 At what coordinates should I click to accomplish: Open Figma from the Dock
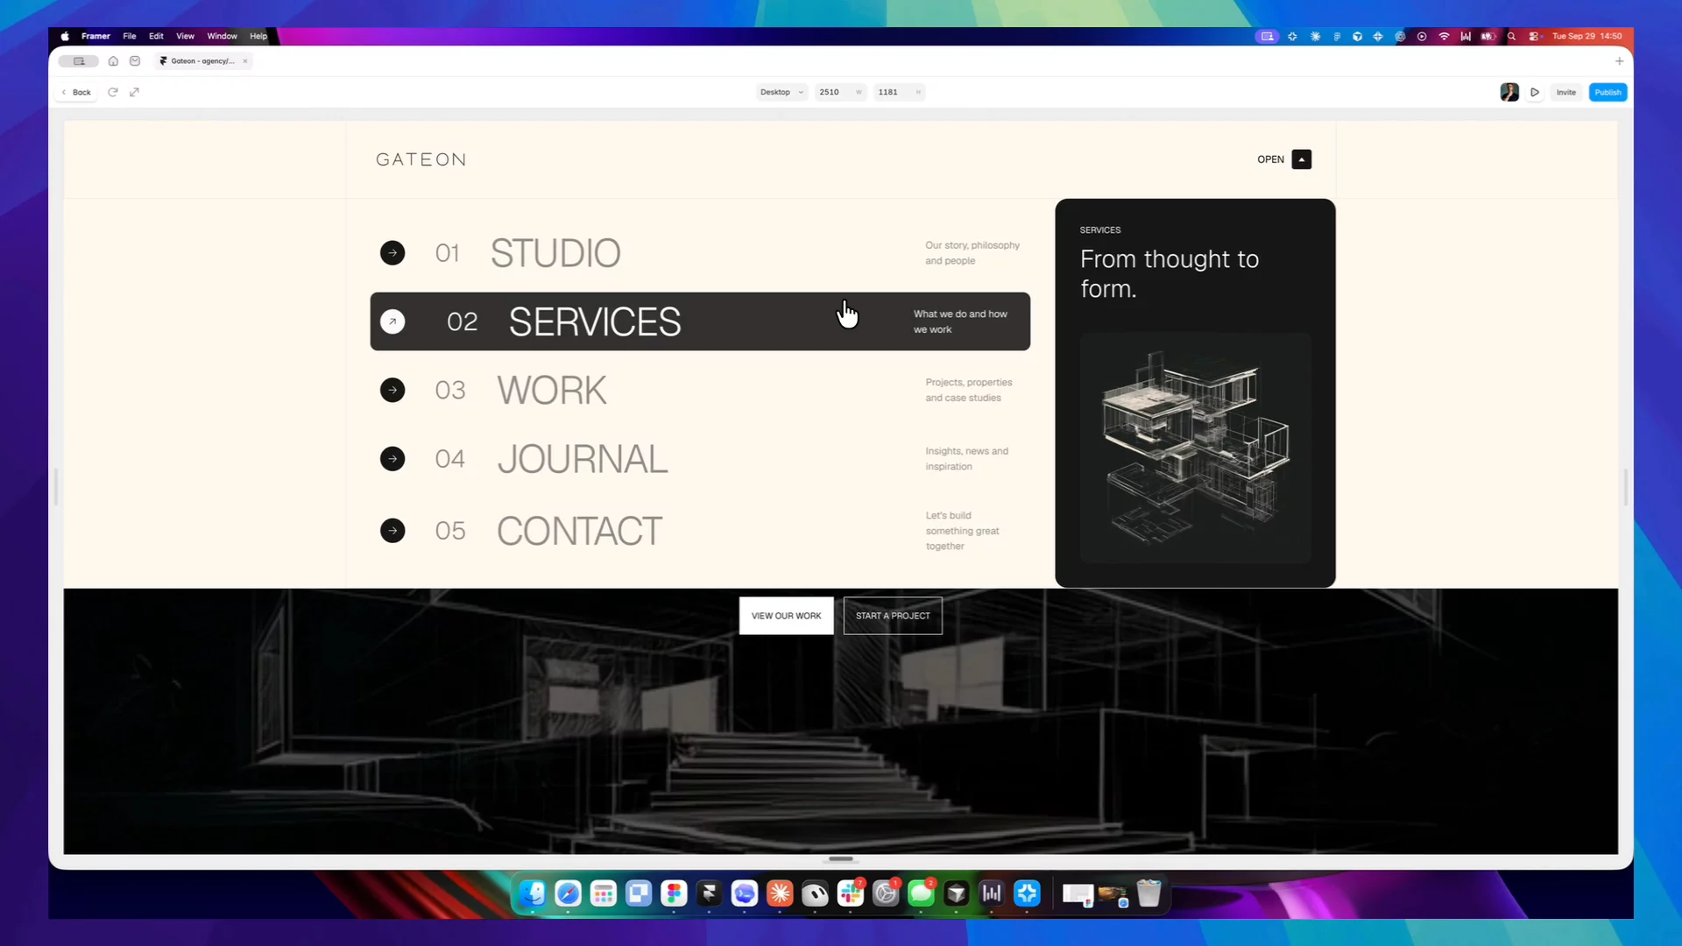point(674,893)
